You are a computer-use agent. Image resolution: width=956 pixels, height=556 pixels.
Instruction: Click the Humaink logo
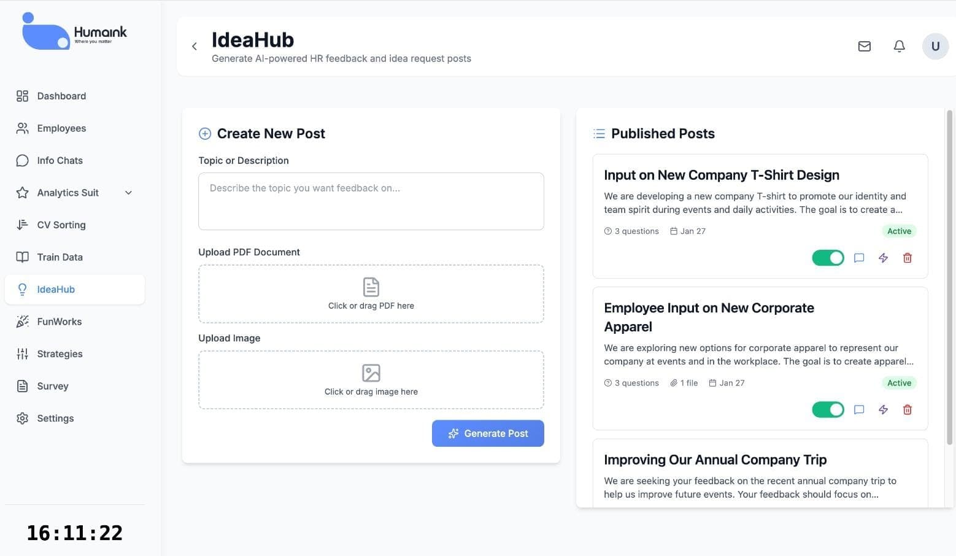pos(74,29)
